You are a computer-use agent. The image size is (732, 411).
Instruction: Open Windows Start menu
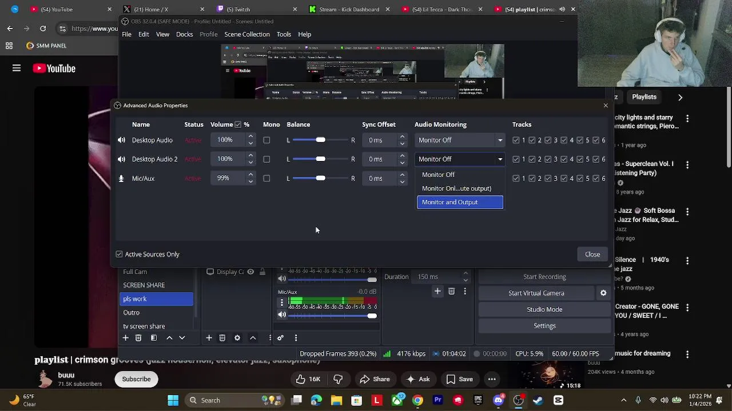coord(173,400)
